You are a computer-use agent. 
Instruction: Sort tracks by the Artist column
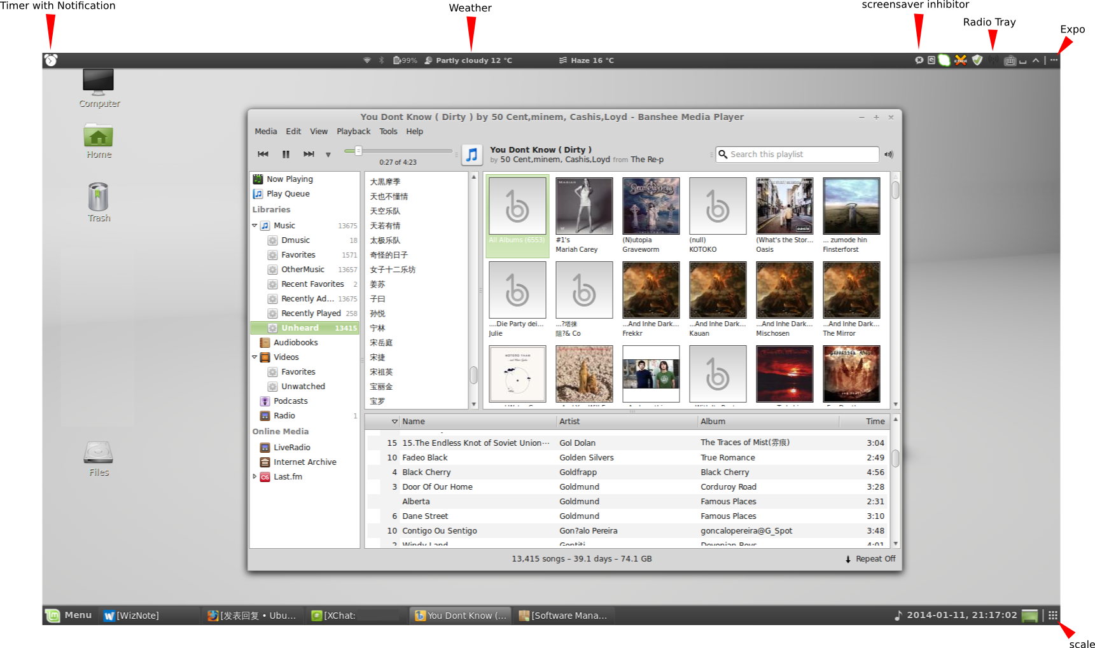[x=627, y=422]
